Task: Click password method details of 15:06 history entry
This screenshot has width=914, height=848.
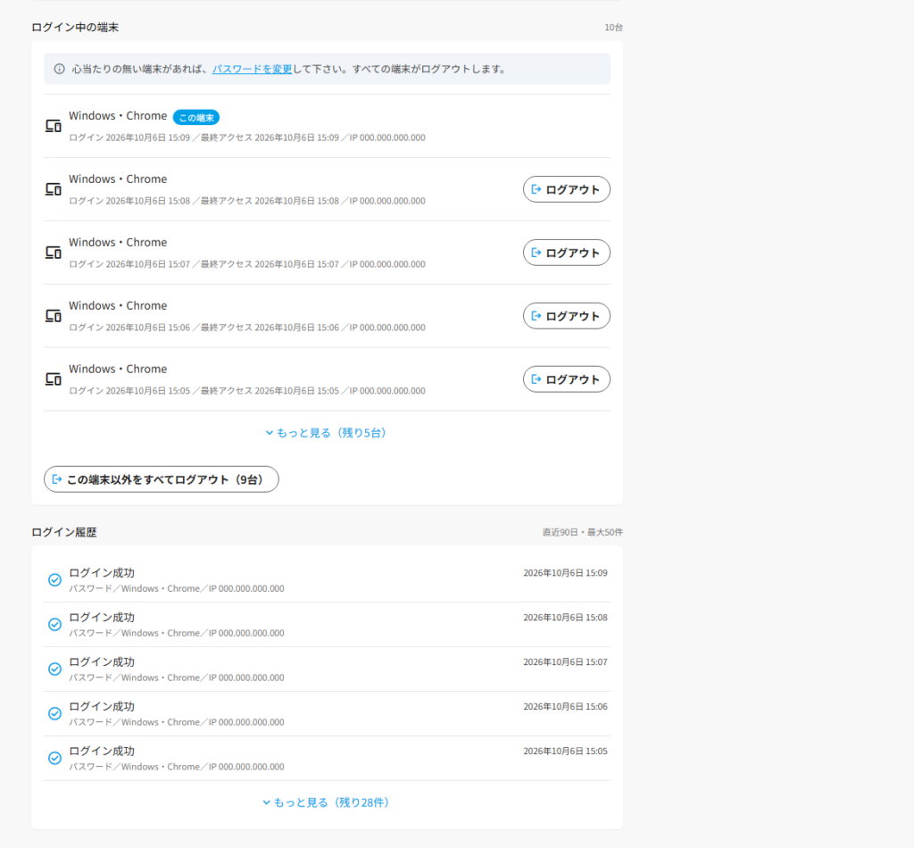Action: [177, 722]
